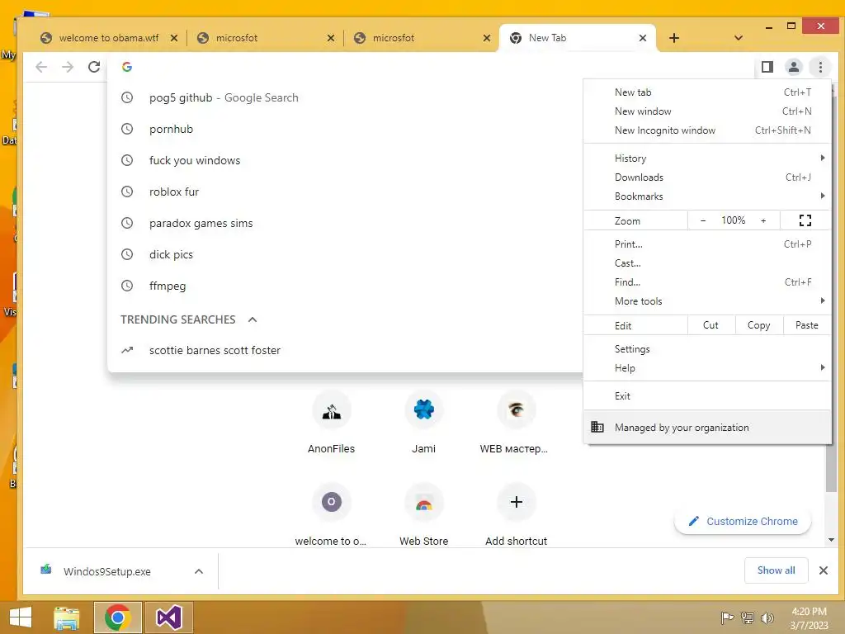Close the first microsfot tab
Image resolution: width=845 pixels, height=634 pixels.
(330, 38)
